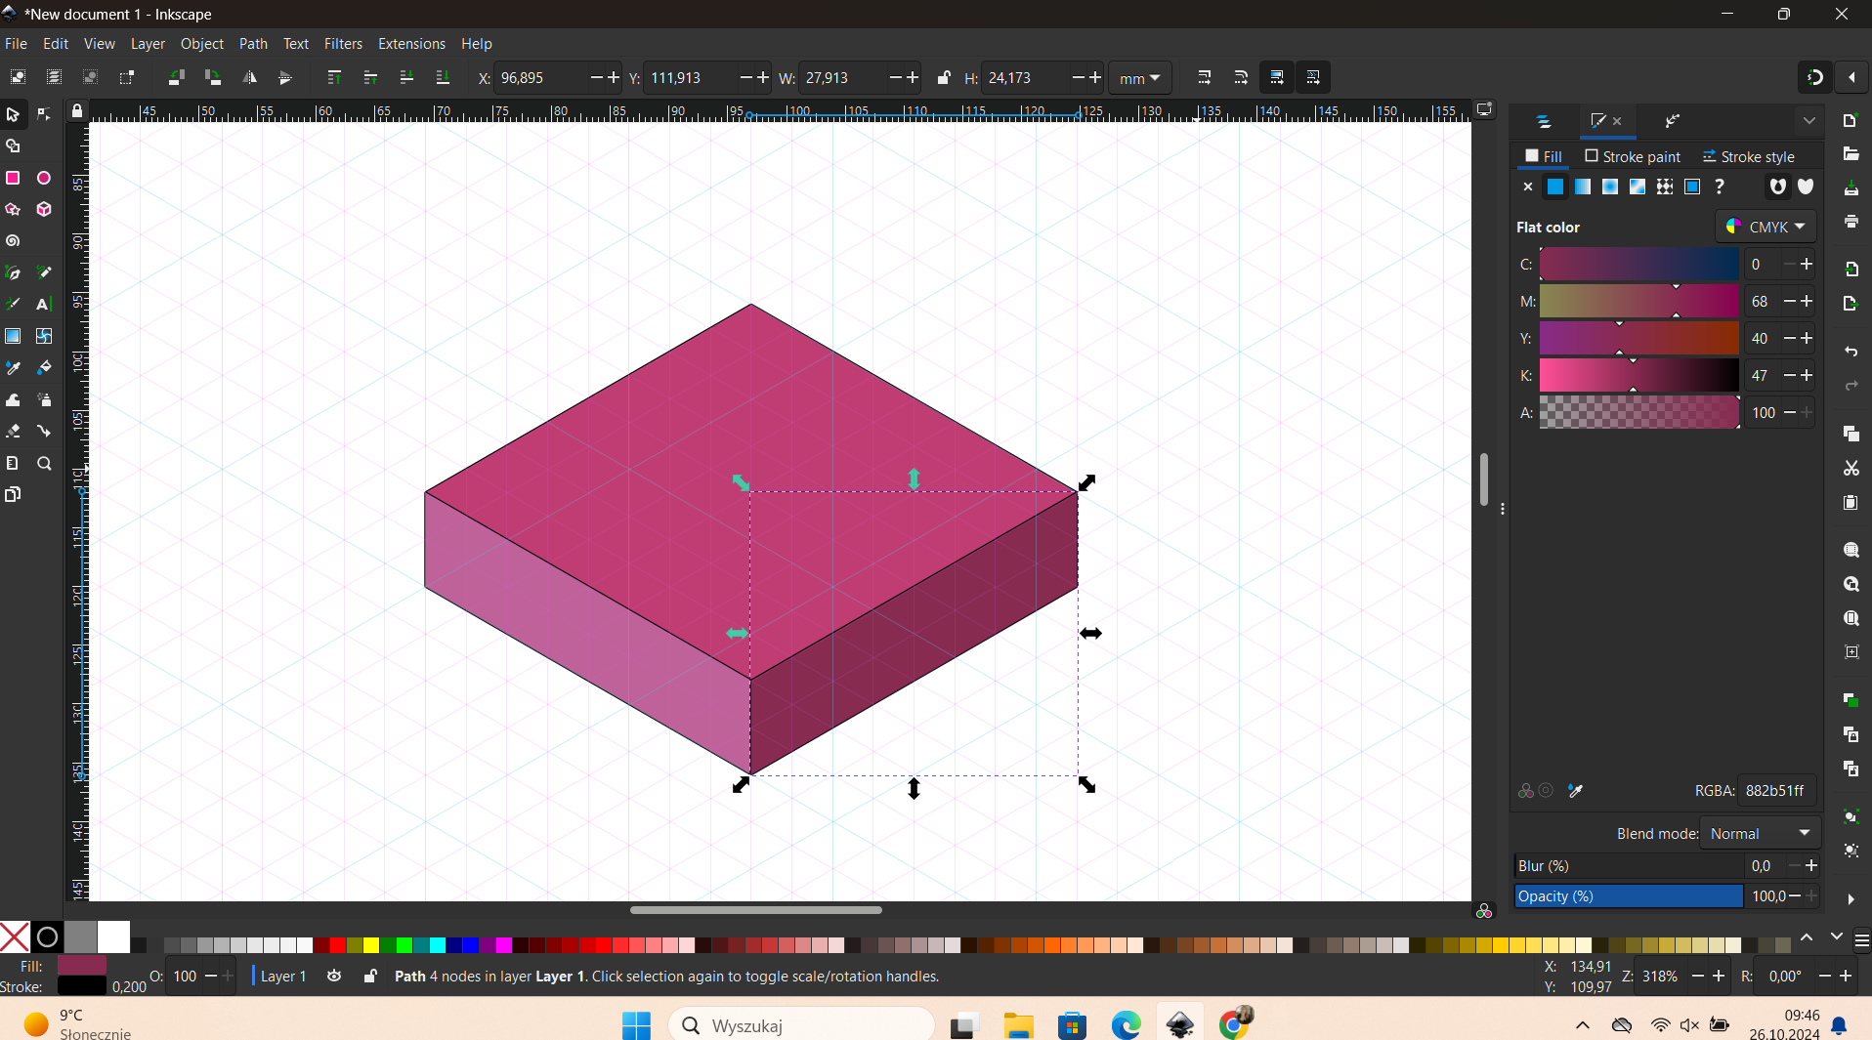Show hidden Windows tray icons

click(x=1583, y=1025)
